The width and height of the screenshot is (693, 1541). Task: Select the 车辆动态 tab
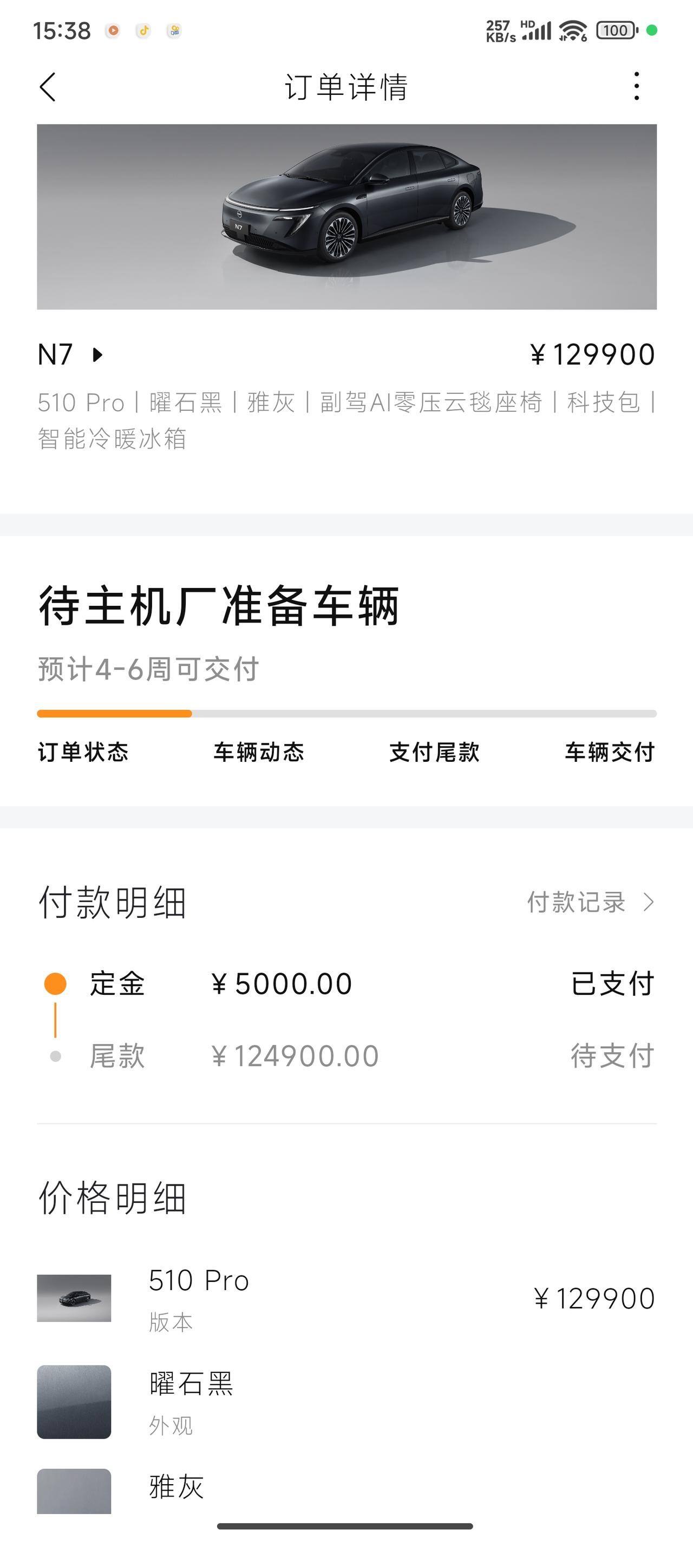[259, 752]
